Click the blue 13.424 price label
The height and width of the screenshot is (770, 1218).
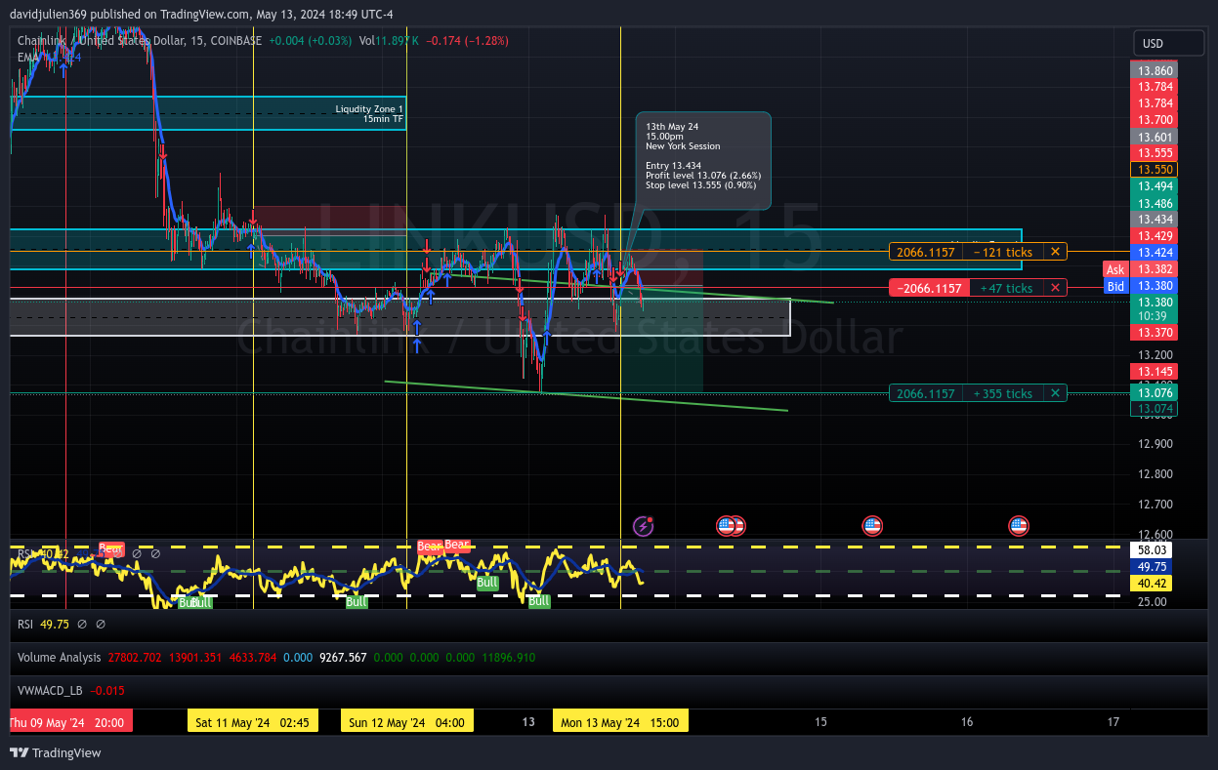point(1154,253)
